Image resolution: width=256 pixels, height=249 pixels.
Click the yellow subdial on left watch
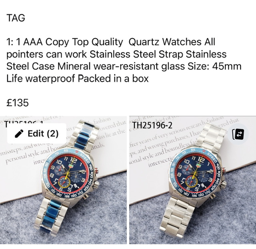pyautogui.click(x=64, y=182)
